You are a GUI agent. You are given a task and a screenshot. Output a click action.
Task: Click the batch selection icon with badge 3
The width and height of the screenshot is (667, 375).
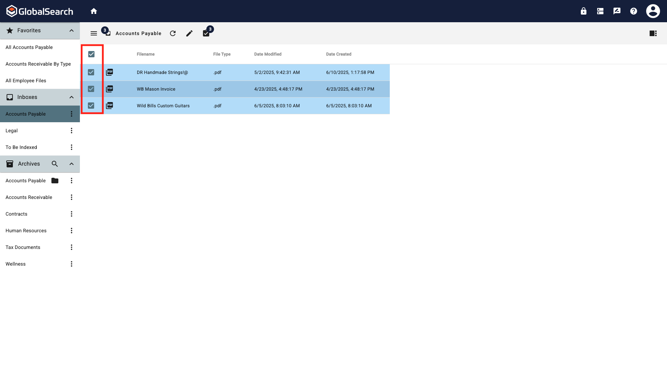[x=206, y=33]
